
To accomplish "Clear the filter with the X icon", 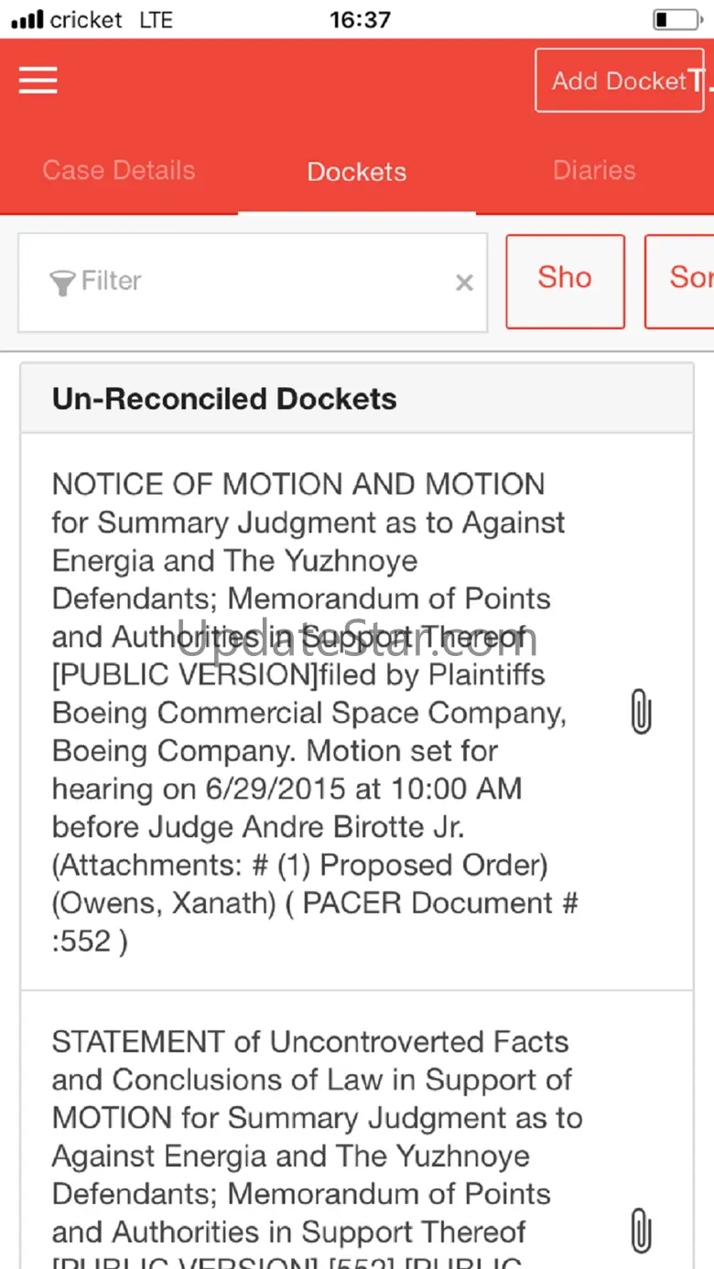I will click(464, 284).
